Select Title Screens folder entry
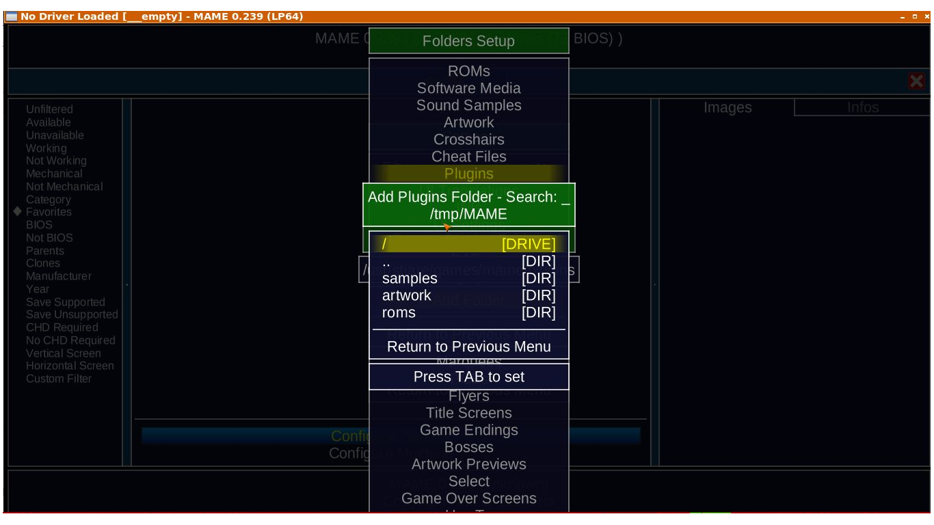Screen dimensions: 934x525 tap(468, 413)
